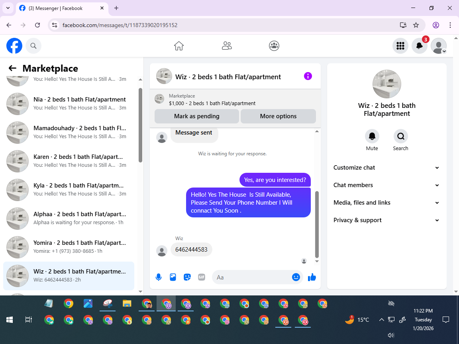Click the 6462444583 message bubble
Image resolution: width=459 pixels, height=344 pixels.
click(191, 250)
